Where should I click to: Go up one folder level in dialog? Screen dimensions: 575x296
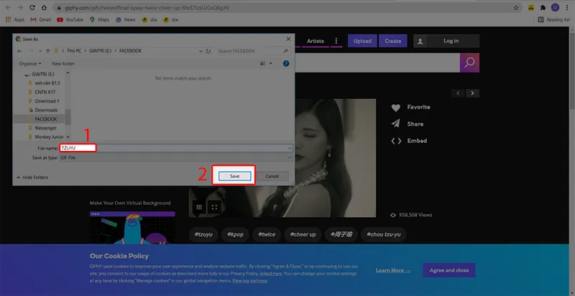48,51
